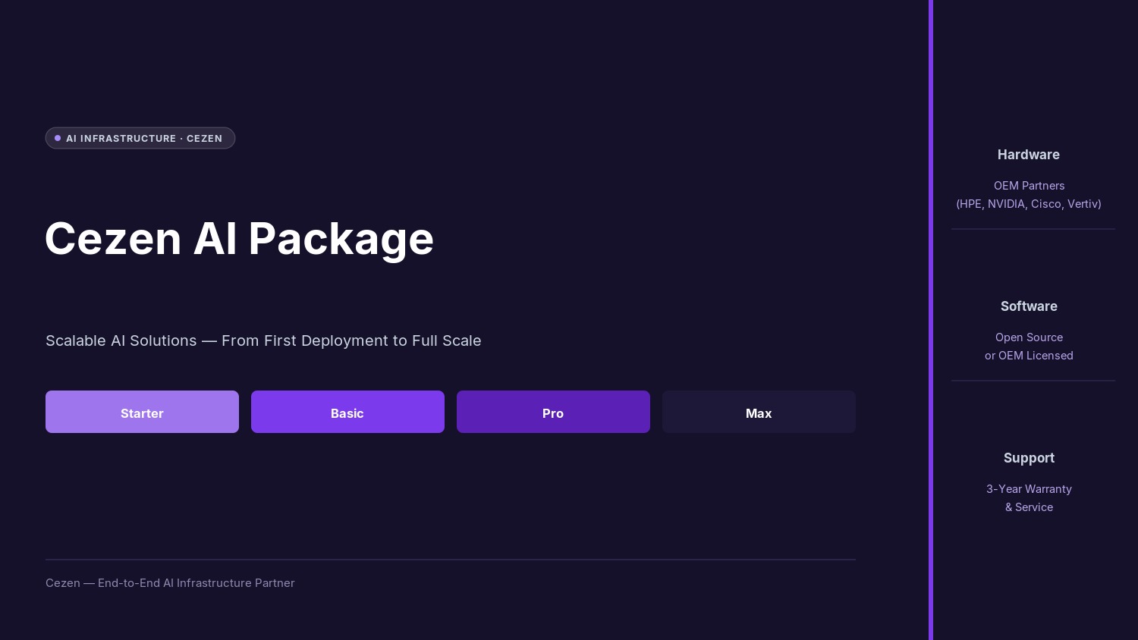Open the Pro package option
Image resolution: width=1138 pixels, height=640 pixels.
pyautogui.click(x=553, y=412)
